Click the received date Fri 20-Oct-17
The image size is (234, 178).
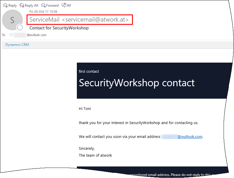[43, 12]
